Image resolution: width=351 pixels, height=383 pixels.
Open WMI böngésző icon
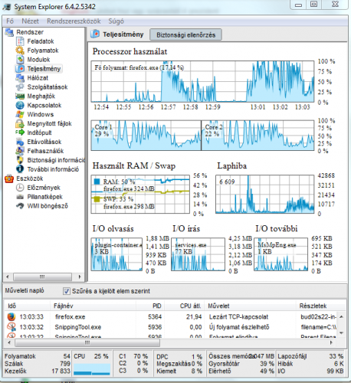point(20,206)
